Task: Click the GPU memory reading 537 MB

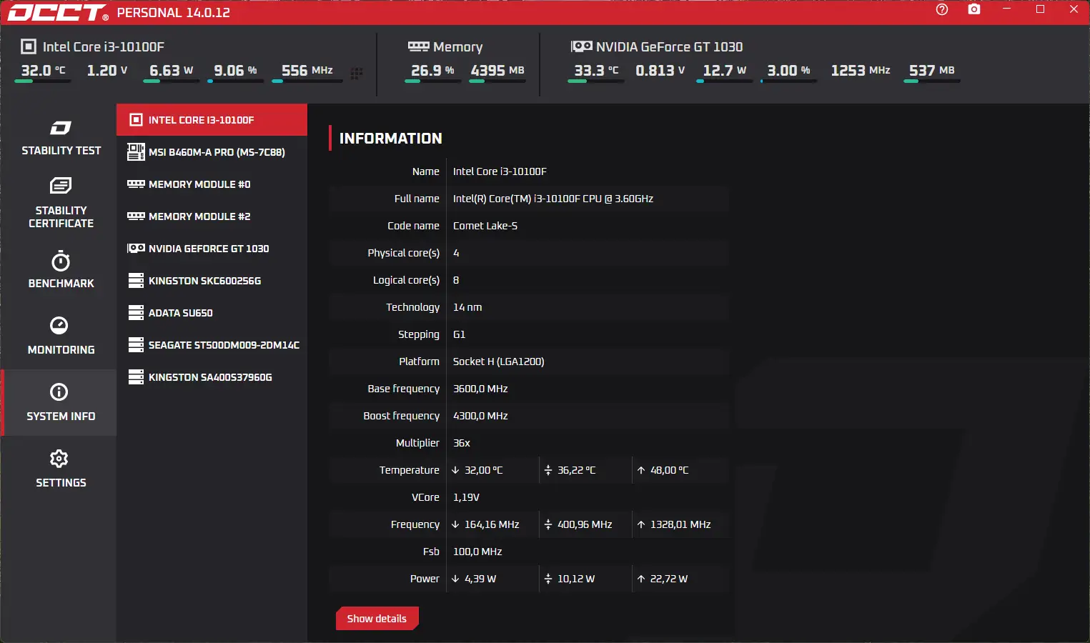Action: coord(932,71)
